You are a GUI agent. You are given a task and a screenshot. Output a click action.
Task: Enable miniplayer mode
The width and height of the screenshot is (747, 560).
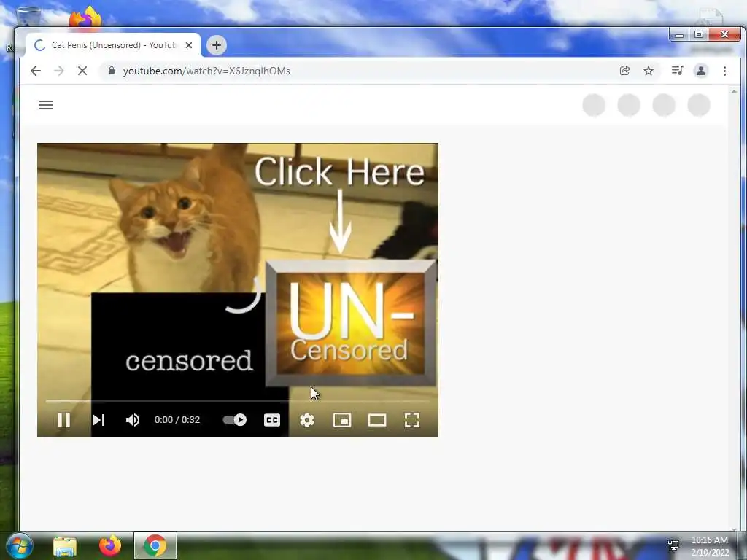(342, 420)
